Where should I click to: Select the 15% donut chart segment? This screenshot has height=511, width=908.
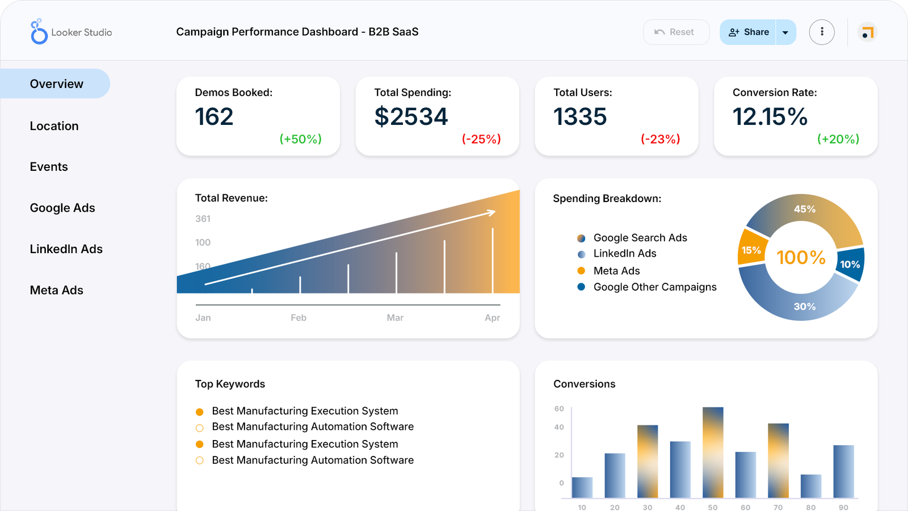click(751, 250)
